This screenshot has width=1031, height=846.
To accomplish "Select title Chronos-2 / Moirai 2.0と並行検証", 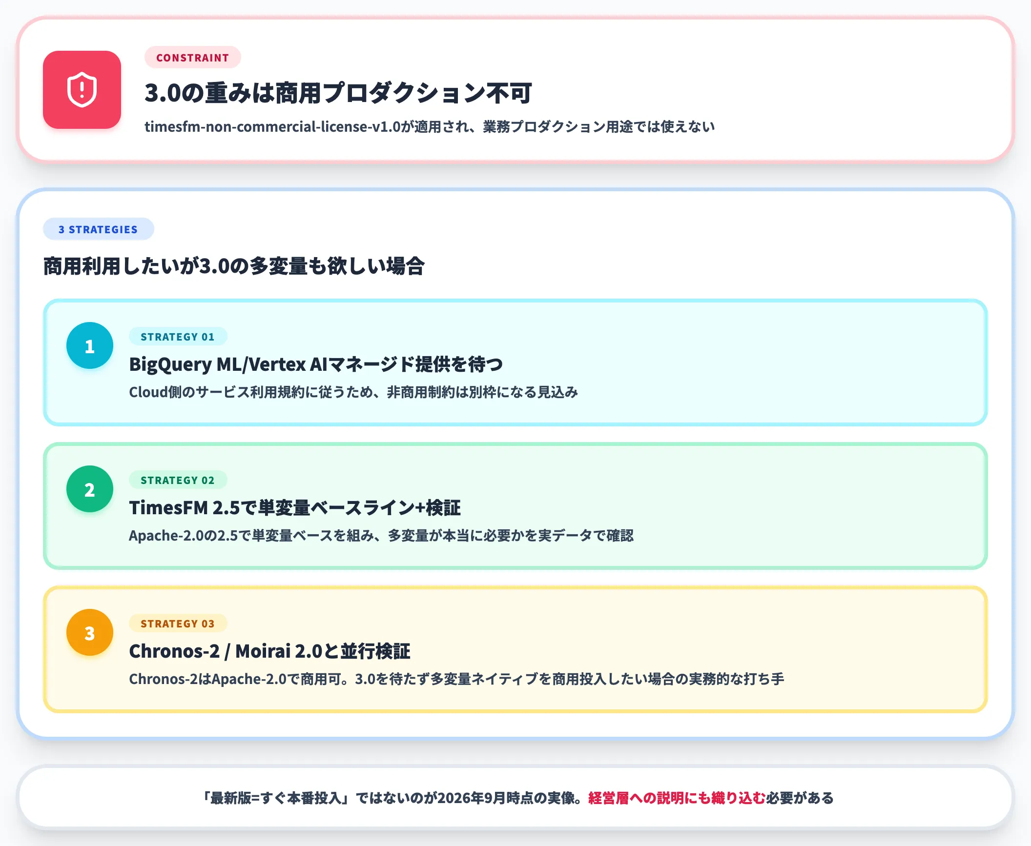I will (x=269, y=651).
